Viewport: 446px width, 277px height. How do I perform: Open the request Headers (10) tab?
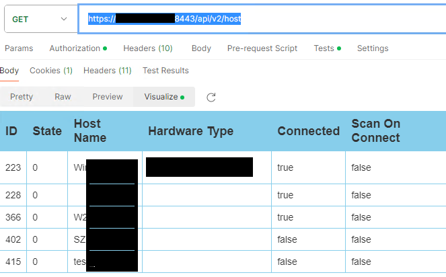[148, 48]
